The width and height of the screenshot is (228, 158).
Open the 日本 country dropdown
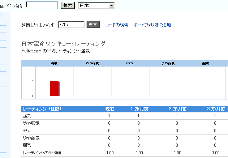pos(96,5)
